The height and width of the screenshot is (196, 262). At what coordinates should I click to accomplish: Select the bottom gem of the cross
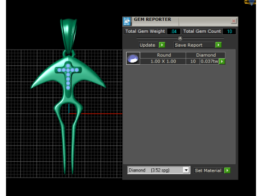(68, 88)
